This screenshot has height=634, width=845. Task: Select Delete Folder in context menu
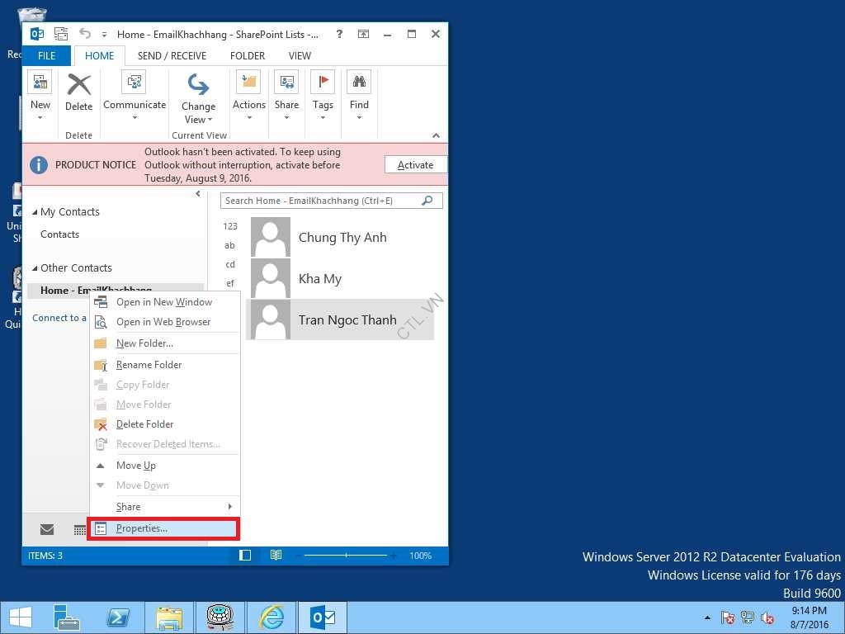[x=145, y=424]
